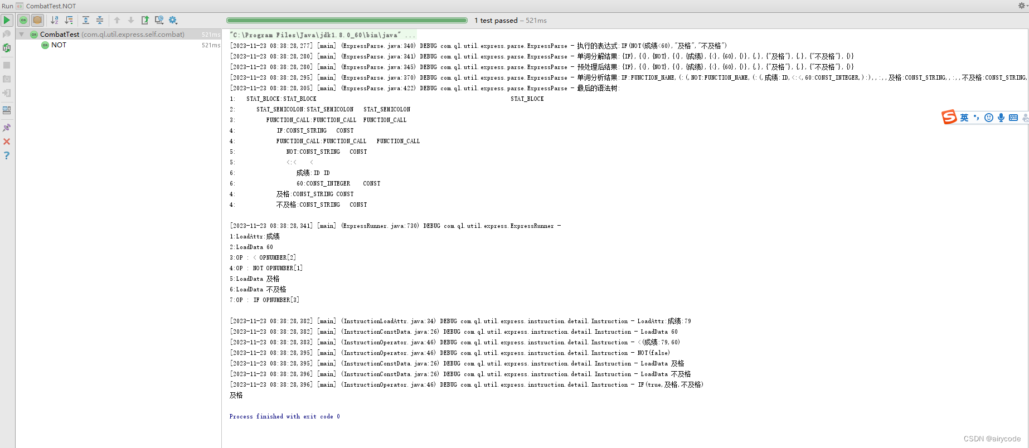
Task: Expand all test tree nodes
Action: 86,20
